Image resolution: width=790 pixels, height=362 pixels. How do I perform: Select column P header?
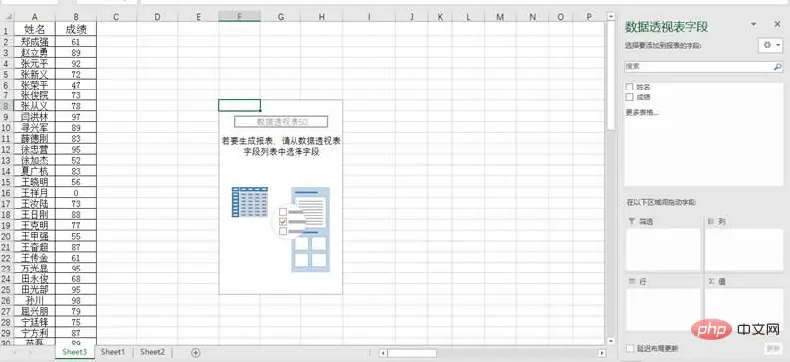pos(589,17)
